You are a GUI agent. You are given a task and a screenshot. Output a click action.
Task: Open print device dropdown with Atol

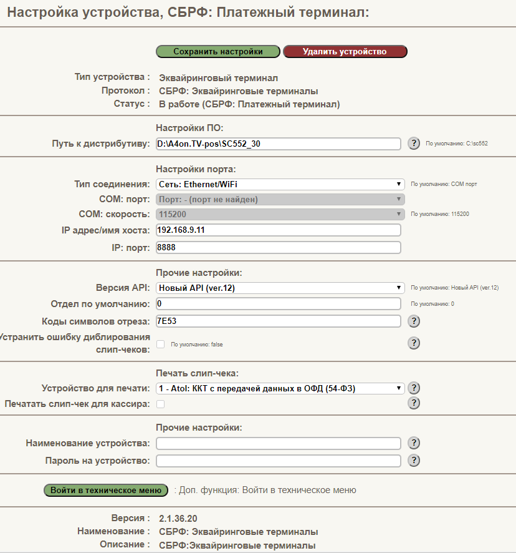click(280, 388)
